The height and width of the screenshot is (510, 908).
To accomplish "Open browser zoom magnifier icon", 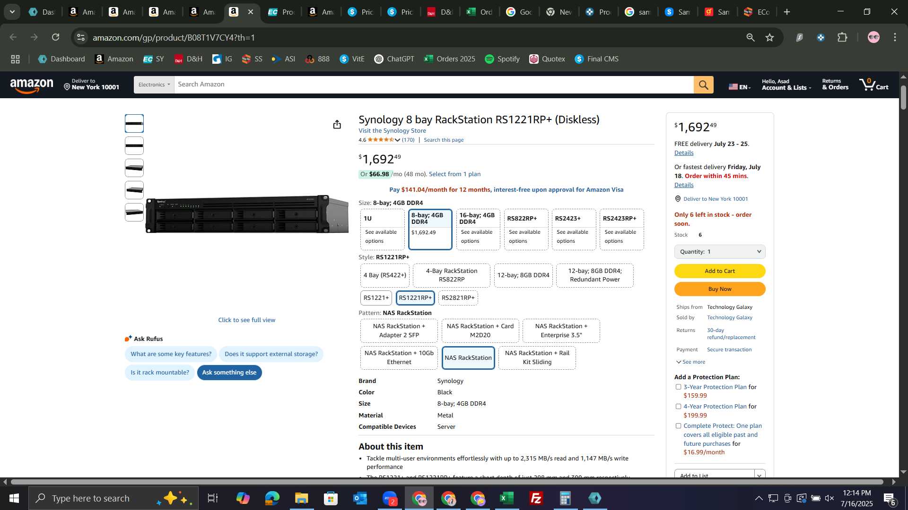I will click(750, 37).
